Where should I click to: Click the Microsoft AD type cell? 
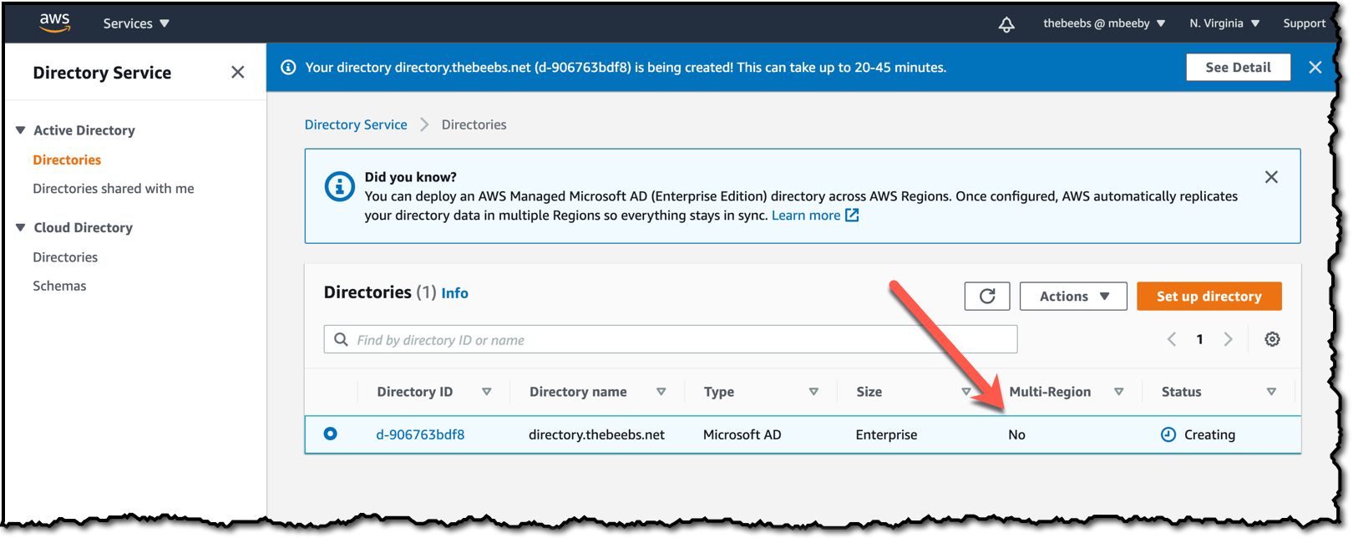point(742,434)
